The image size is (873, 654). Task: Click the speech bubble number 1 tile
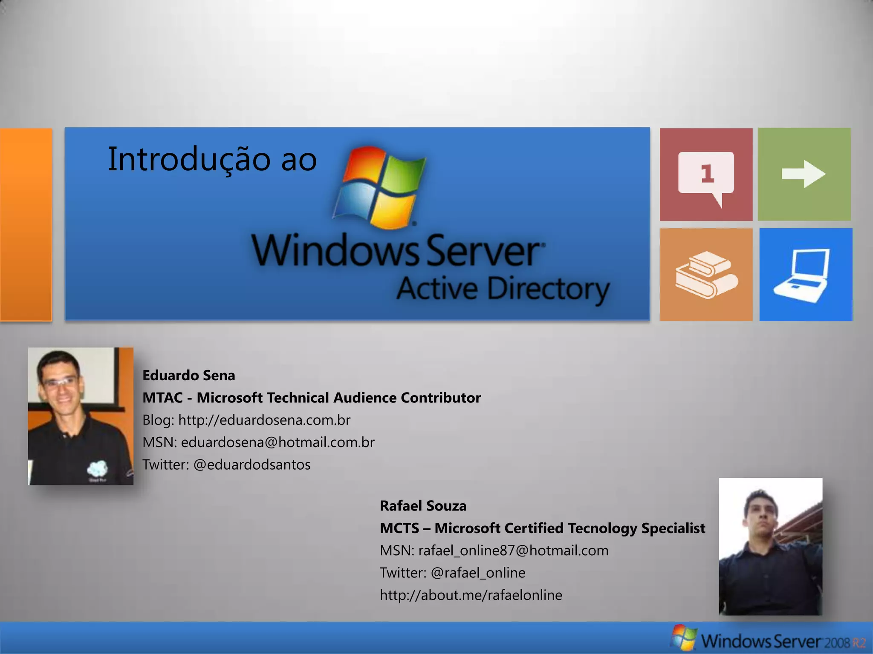point(706,175)
